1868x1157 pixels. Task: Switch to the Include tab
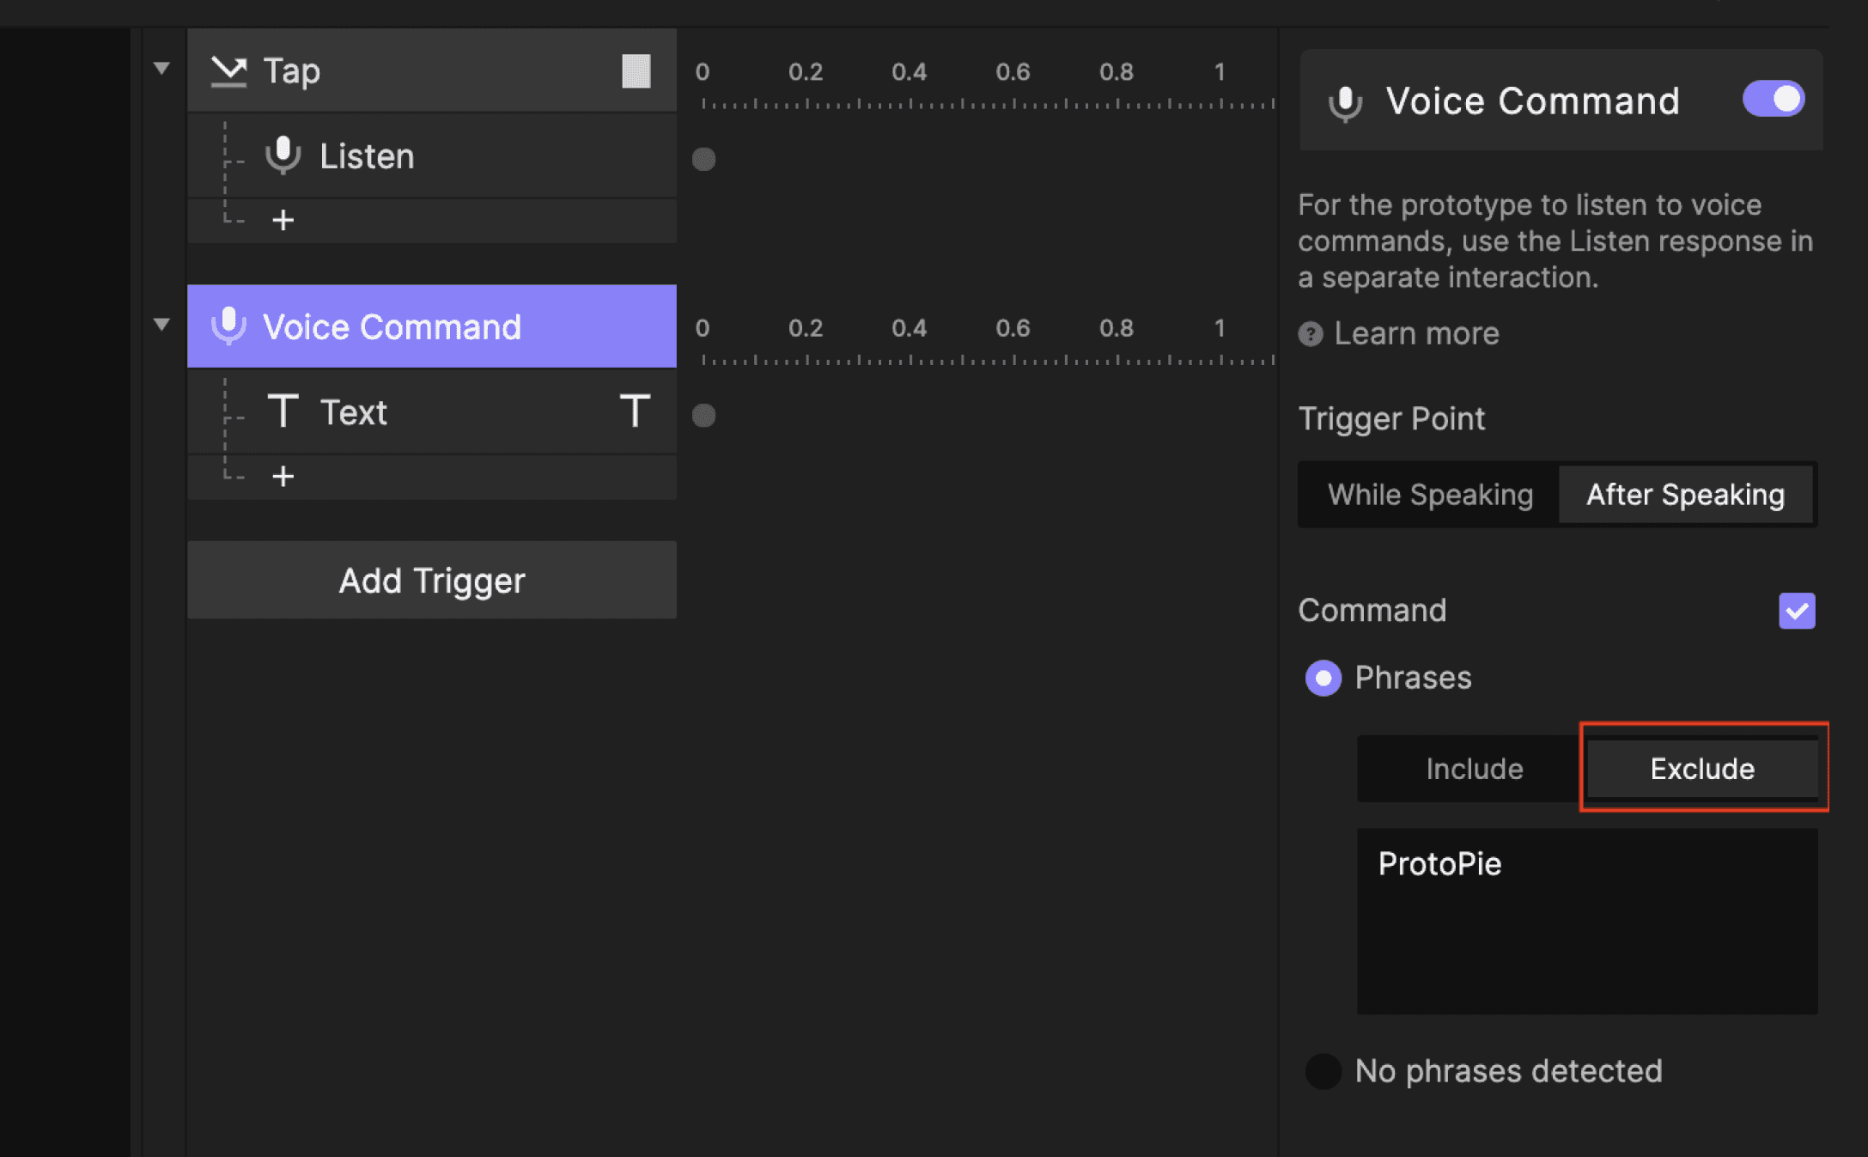point(1474,768)
